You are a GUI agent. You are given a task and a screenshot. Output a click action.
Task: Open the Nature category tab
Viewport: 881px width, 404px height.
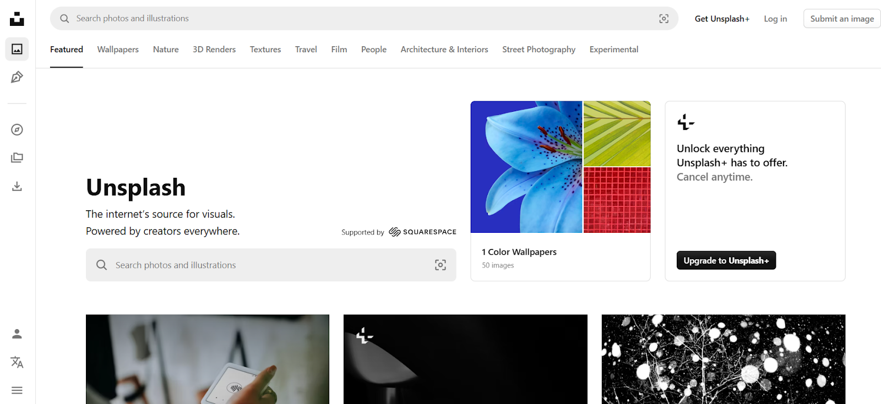166,50
